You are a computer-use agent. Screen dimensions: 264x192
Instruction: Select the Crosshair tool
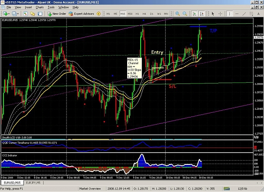coord(220,14)
